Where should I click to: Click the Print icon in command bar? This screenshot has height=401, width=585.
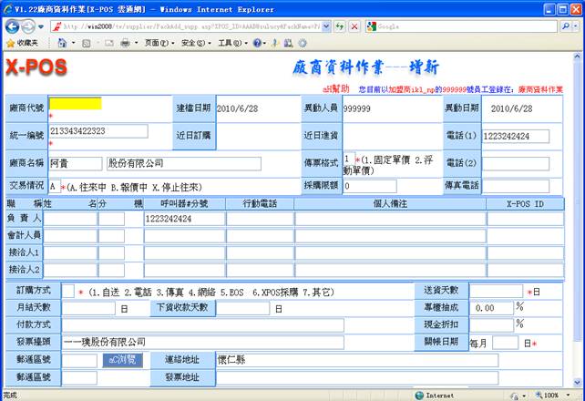click(125, 43)
